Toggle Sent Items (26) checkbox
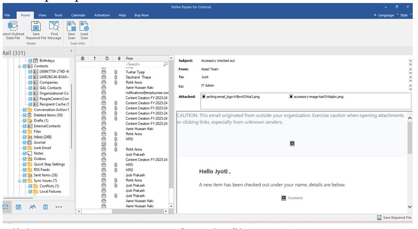The image size is (418, 229). tap(24, 175)
